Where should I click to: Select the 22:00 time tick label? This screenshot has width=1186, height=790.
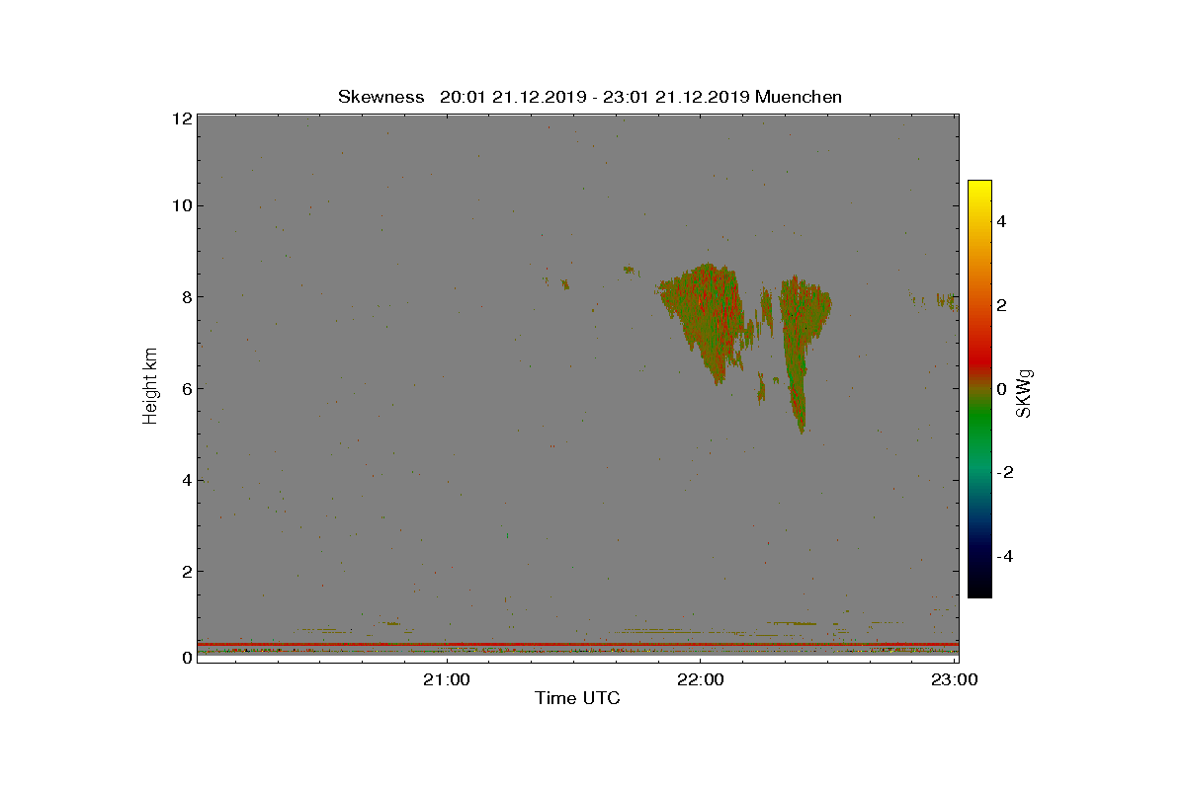pos(701,679)
